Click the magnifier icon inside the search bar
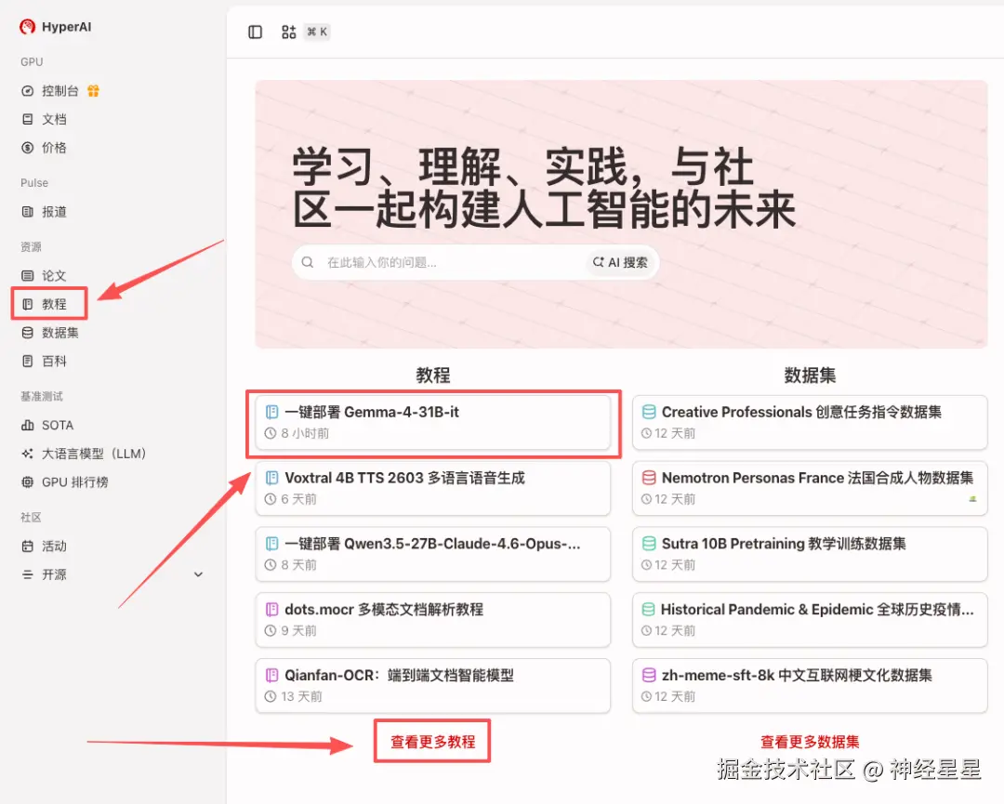The width and height of the screenshot is (1004, 804). 308,262
